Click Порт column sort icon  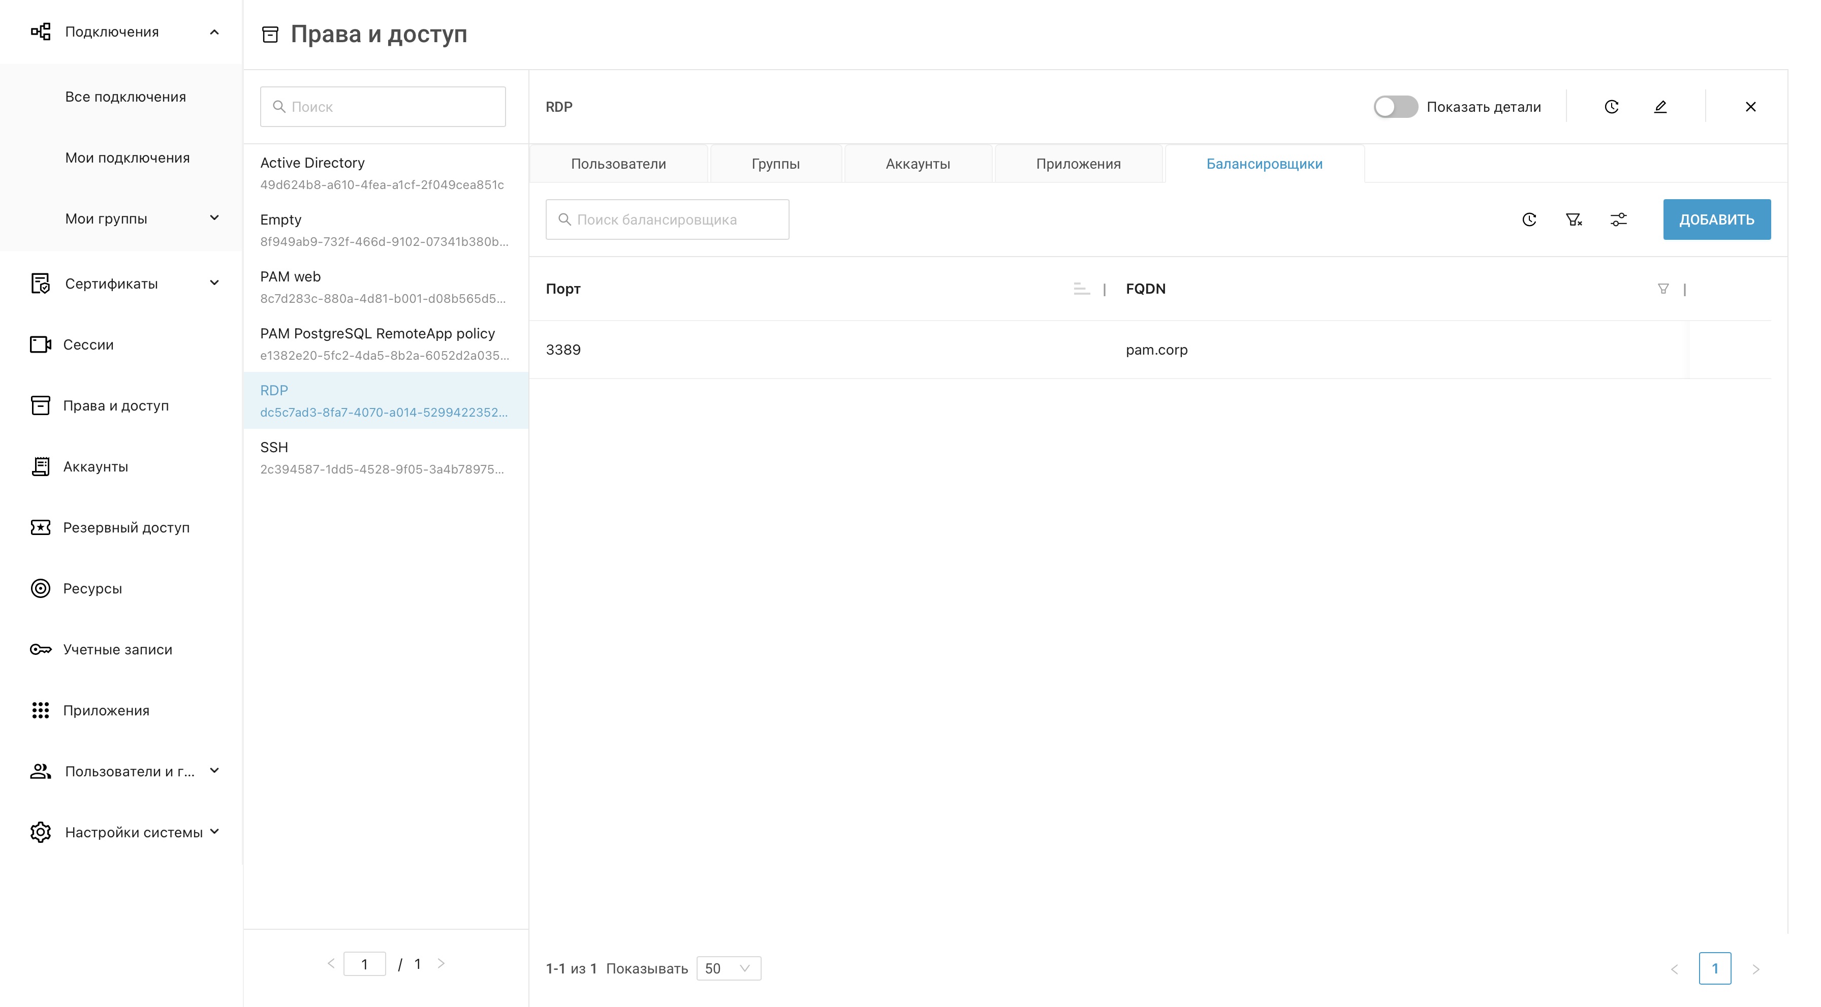pyautogui.click(x=1081, y=288)
